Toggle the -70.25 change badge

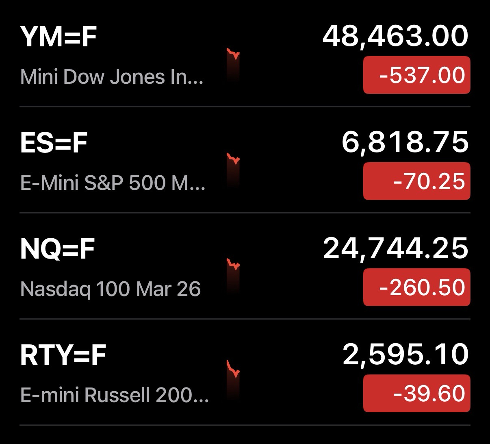(x=416, y=181)
